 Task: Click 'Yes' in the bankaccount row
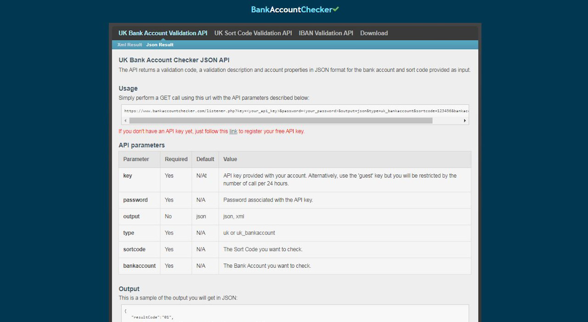click(169, 266)
